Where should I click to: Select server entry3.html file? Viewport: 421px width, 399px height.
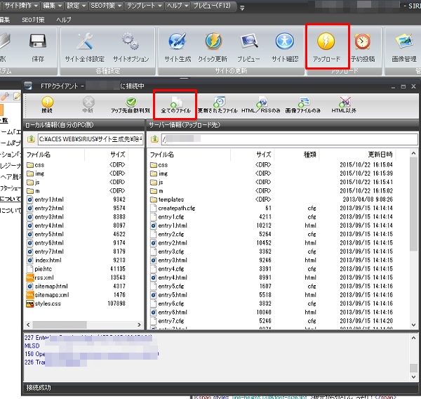coord(168,261)
